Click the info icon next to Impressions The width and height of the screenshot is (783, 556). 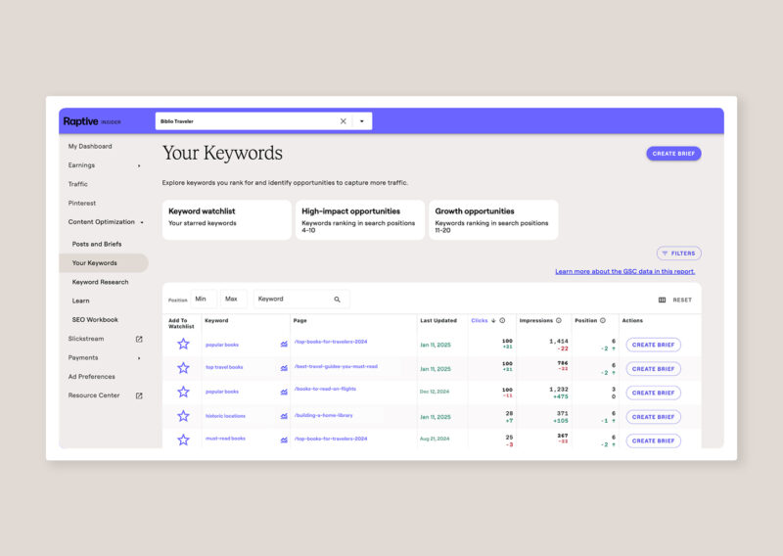pyautogui.click(x=559, y=320)
